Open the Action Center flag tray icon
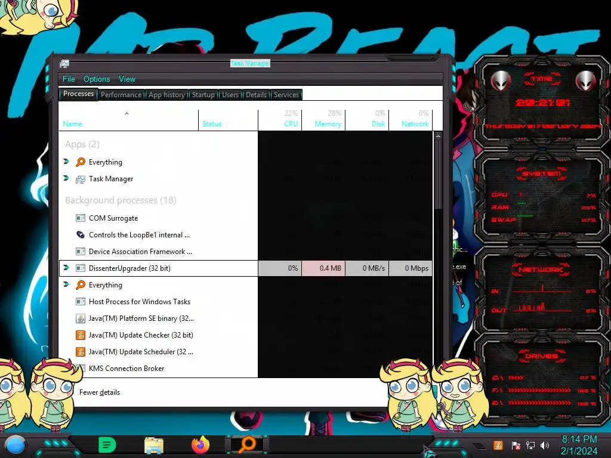Viewport: 611px width, 458px height. [x=516, y=445]
